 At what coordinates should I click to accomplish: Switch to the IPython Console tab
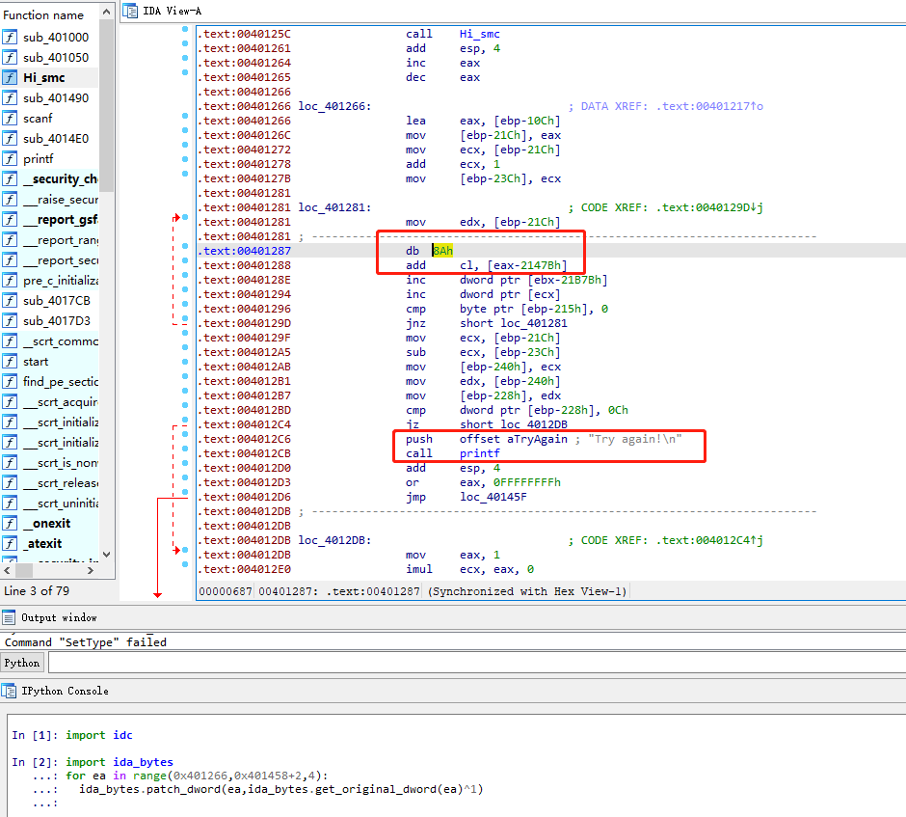pos(65,691)
